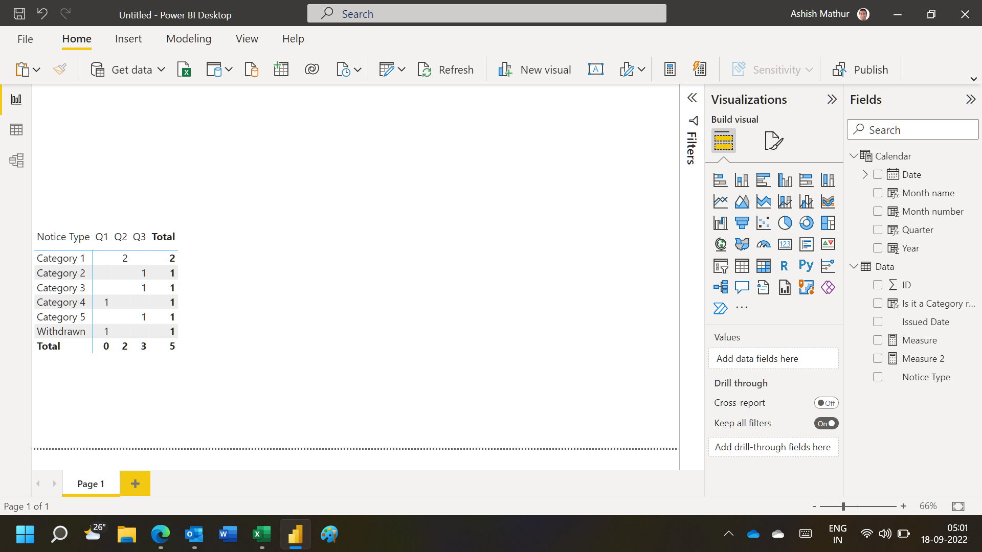Check the Notice Type field

tap(878, 377)
